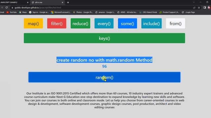Bookmark this page with star
Screen dimensions: 211x118
(199, 8)
